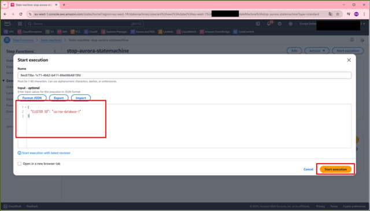
Task: Open the notifications bell
Action: [269, 24]
